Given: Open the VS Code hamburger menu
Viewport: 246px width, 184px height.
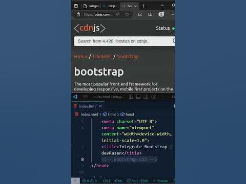Looking at the screenshot, I should (x=85, y=97).
